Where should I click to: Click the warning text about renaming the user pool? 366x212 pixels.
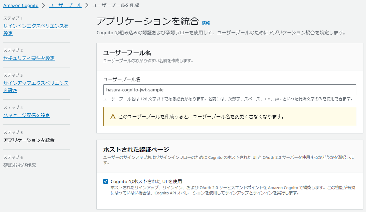tap(201, 117)
